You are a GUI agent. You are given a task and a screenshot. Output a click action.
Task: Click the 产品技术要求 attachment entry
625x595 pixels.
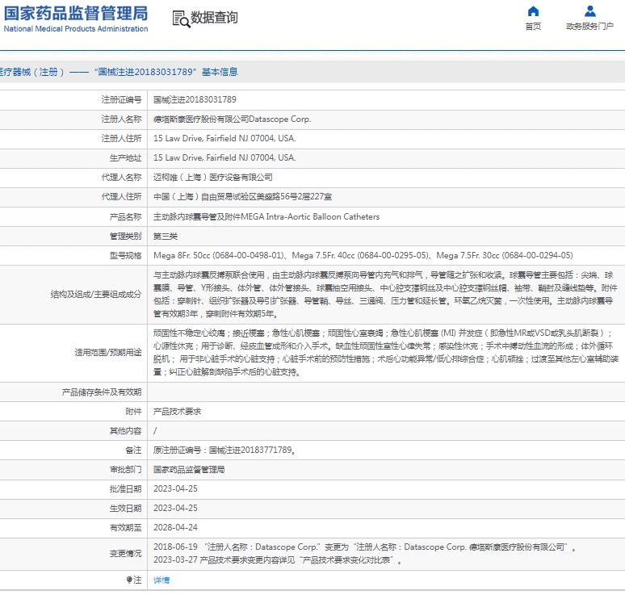tap(178, 411)
